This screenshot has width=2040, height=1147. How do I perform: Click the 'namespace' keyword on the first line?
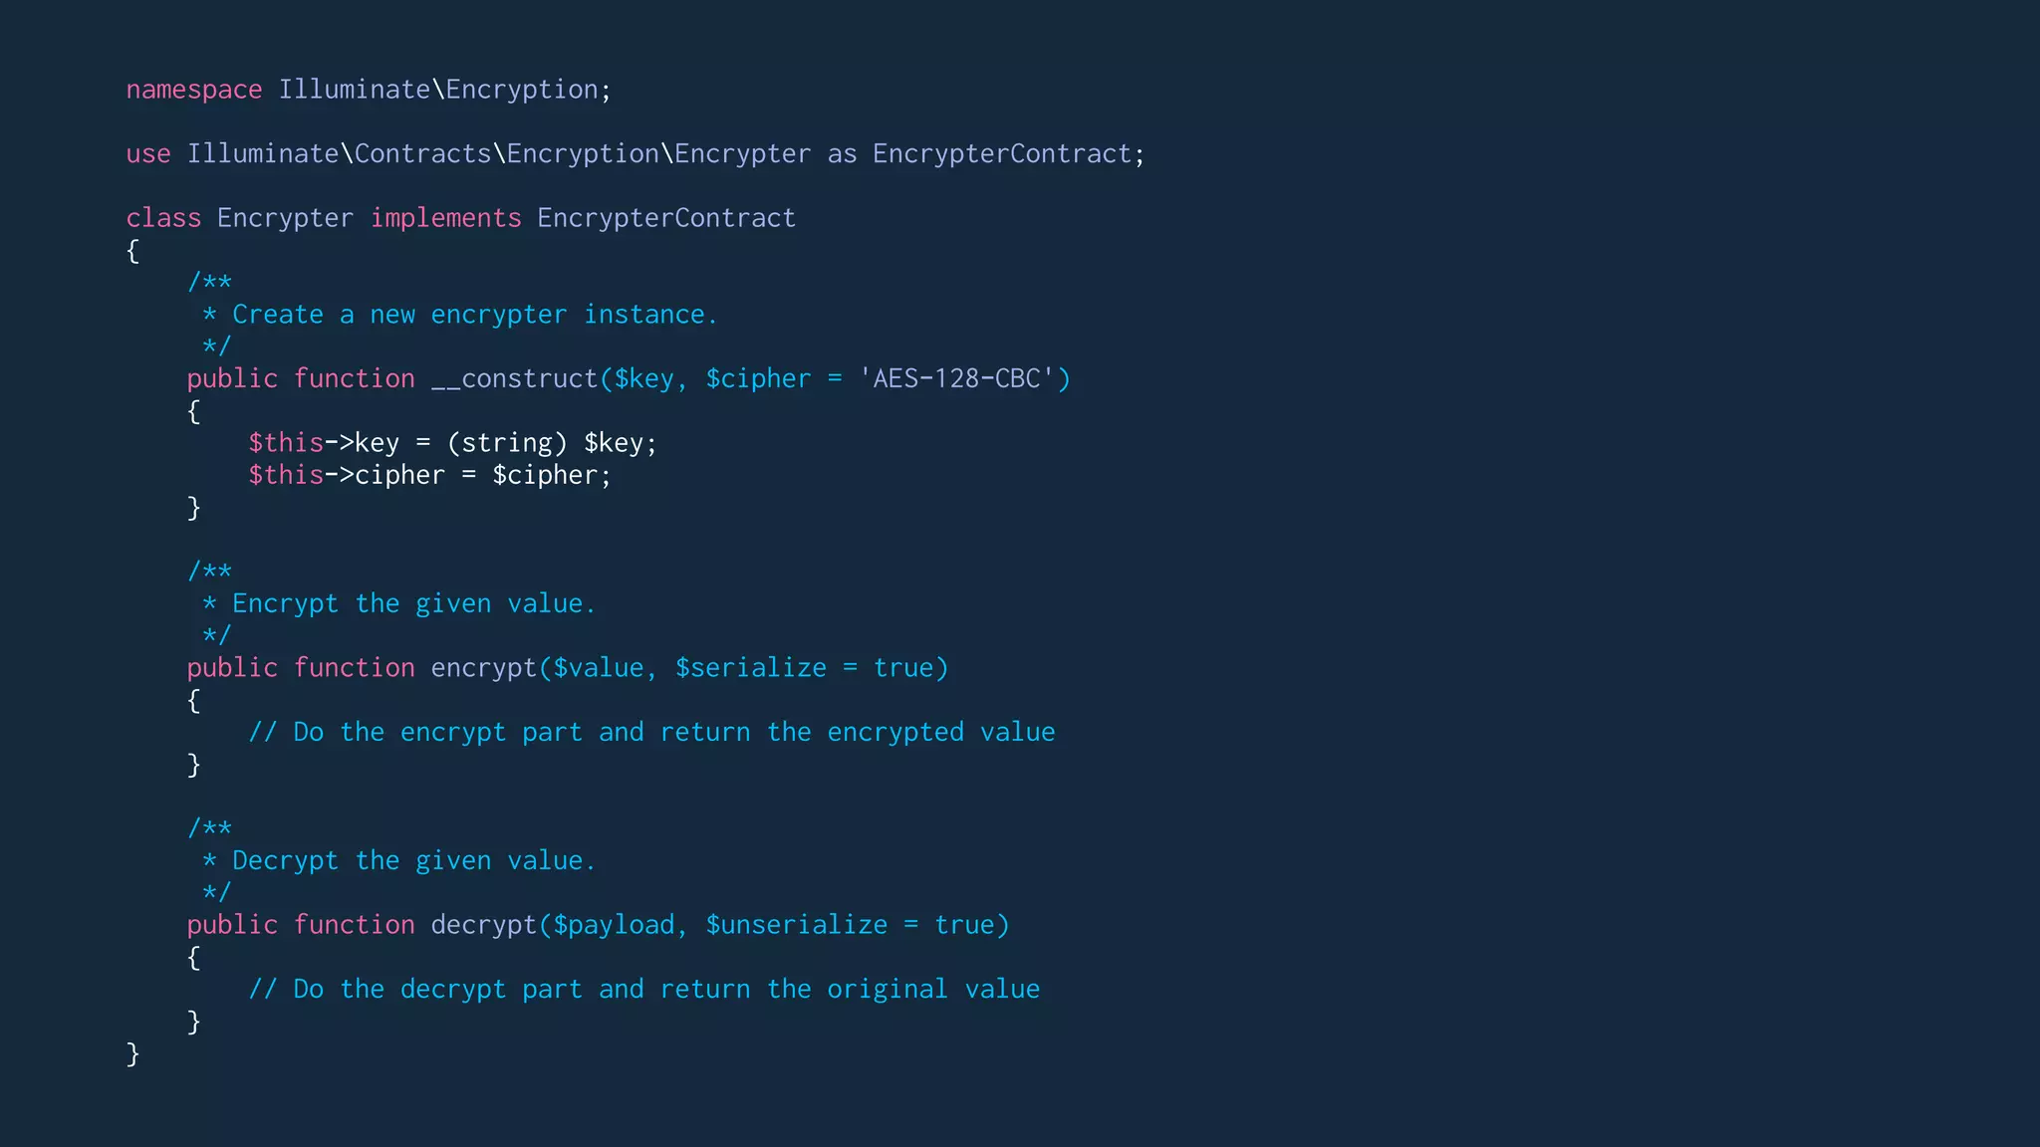click(194, 91)
